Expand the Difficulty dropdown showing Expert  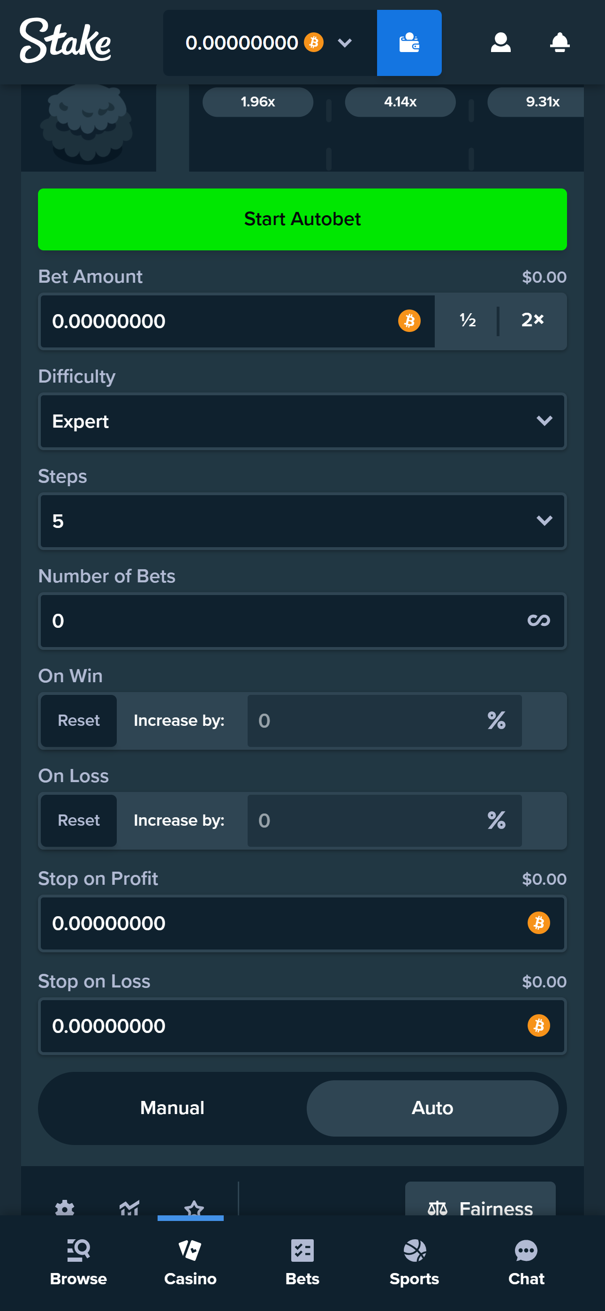click(x=302, y=422)
